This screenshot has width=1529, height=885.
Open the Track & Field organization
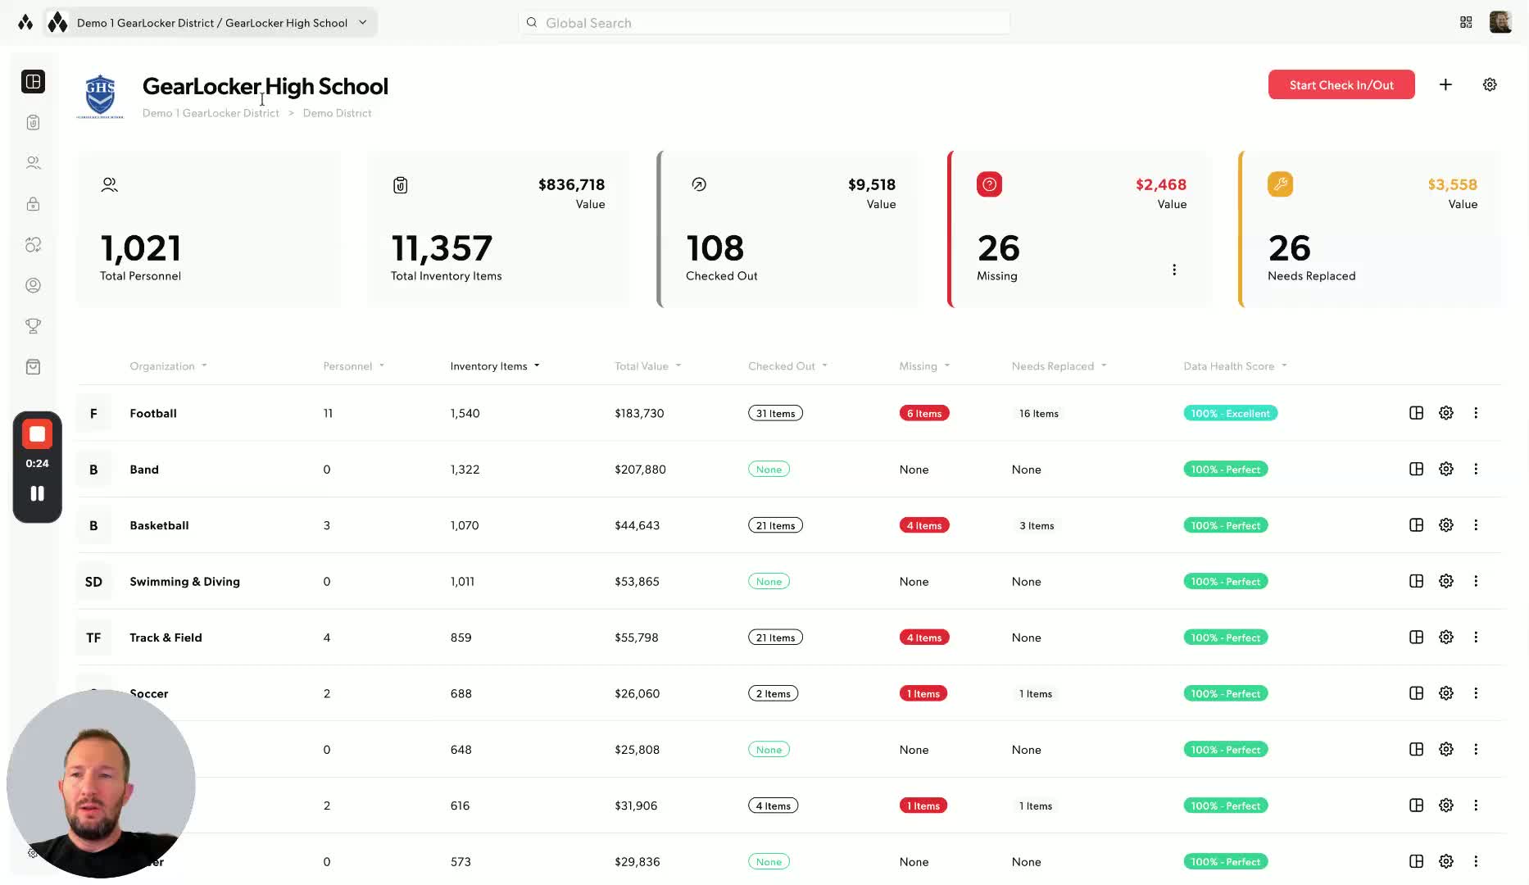tap(790, 638)
